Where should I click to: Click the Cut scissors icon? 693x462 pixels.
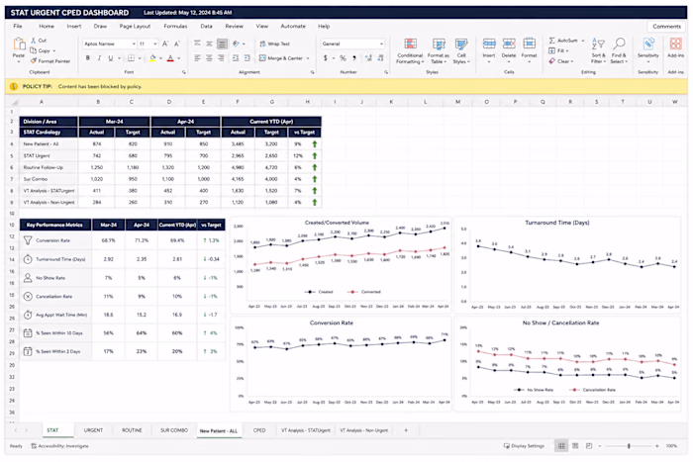33,41
